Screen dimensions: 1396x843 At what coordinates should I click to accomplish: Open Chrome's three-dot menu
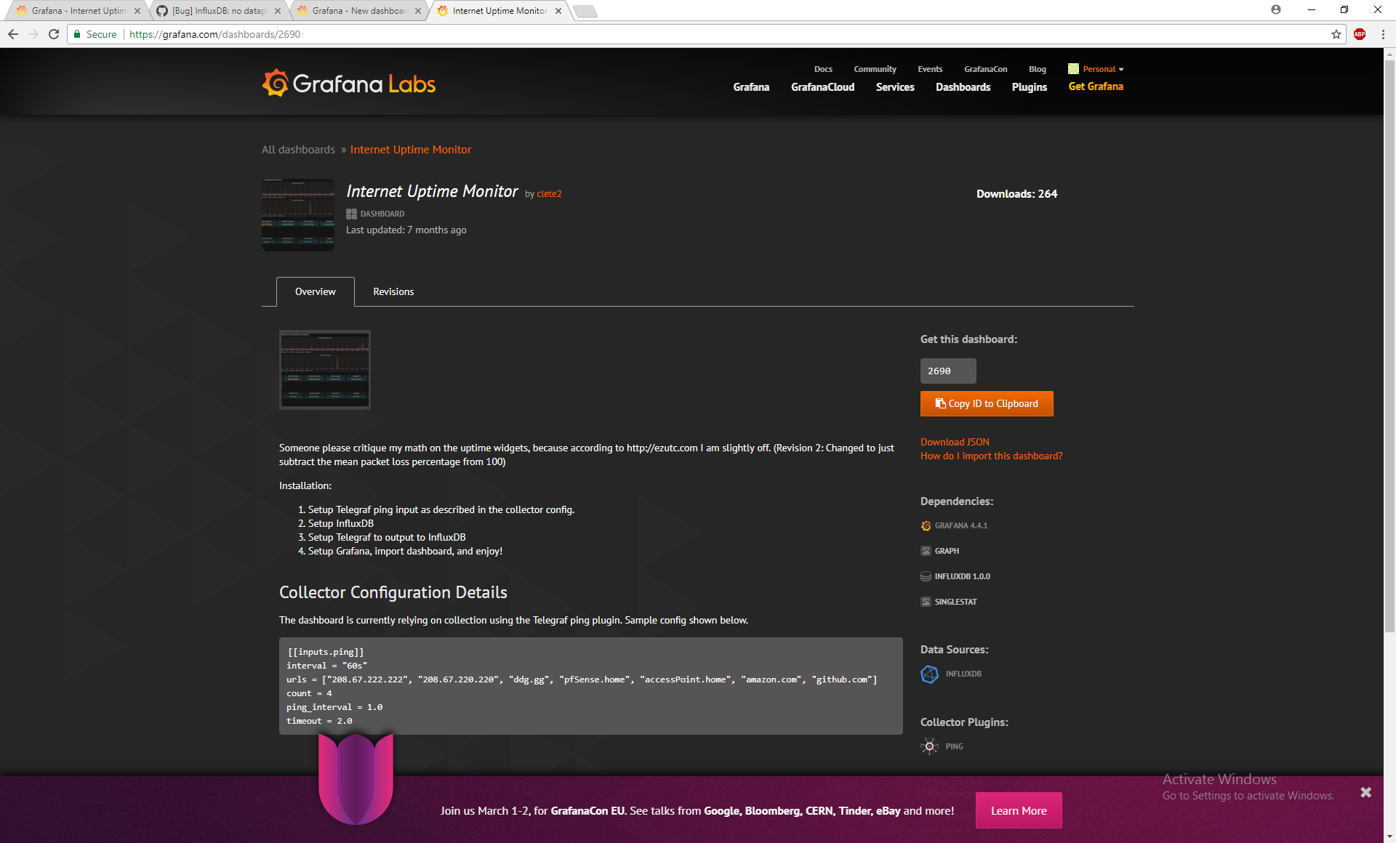1383,34
